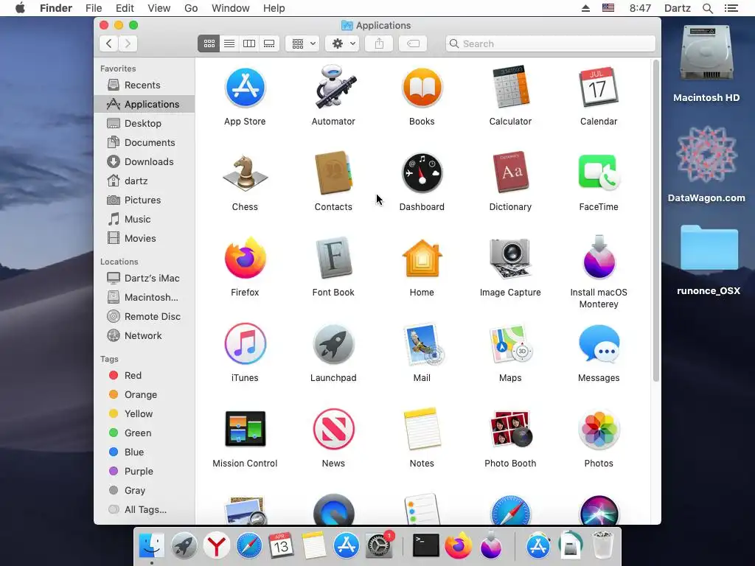Viewport: 755px width, 566px height.
Task: Open the Go menu
Action: tap(191, 8)
